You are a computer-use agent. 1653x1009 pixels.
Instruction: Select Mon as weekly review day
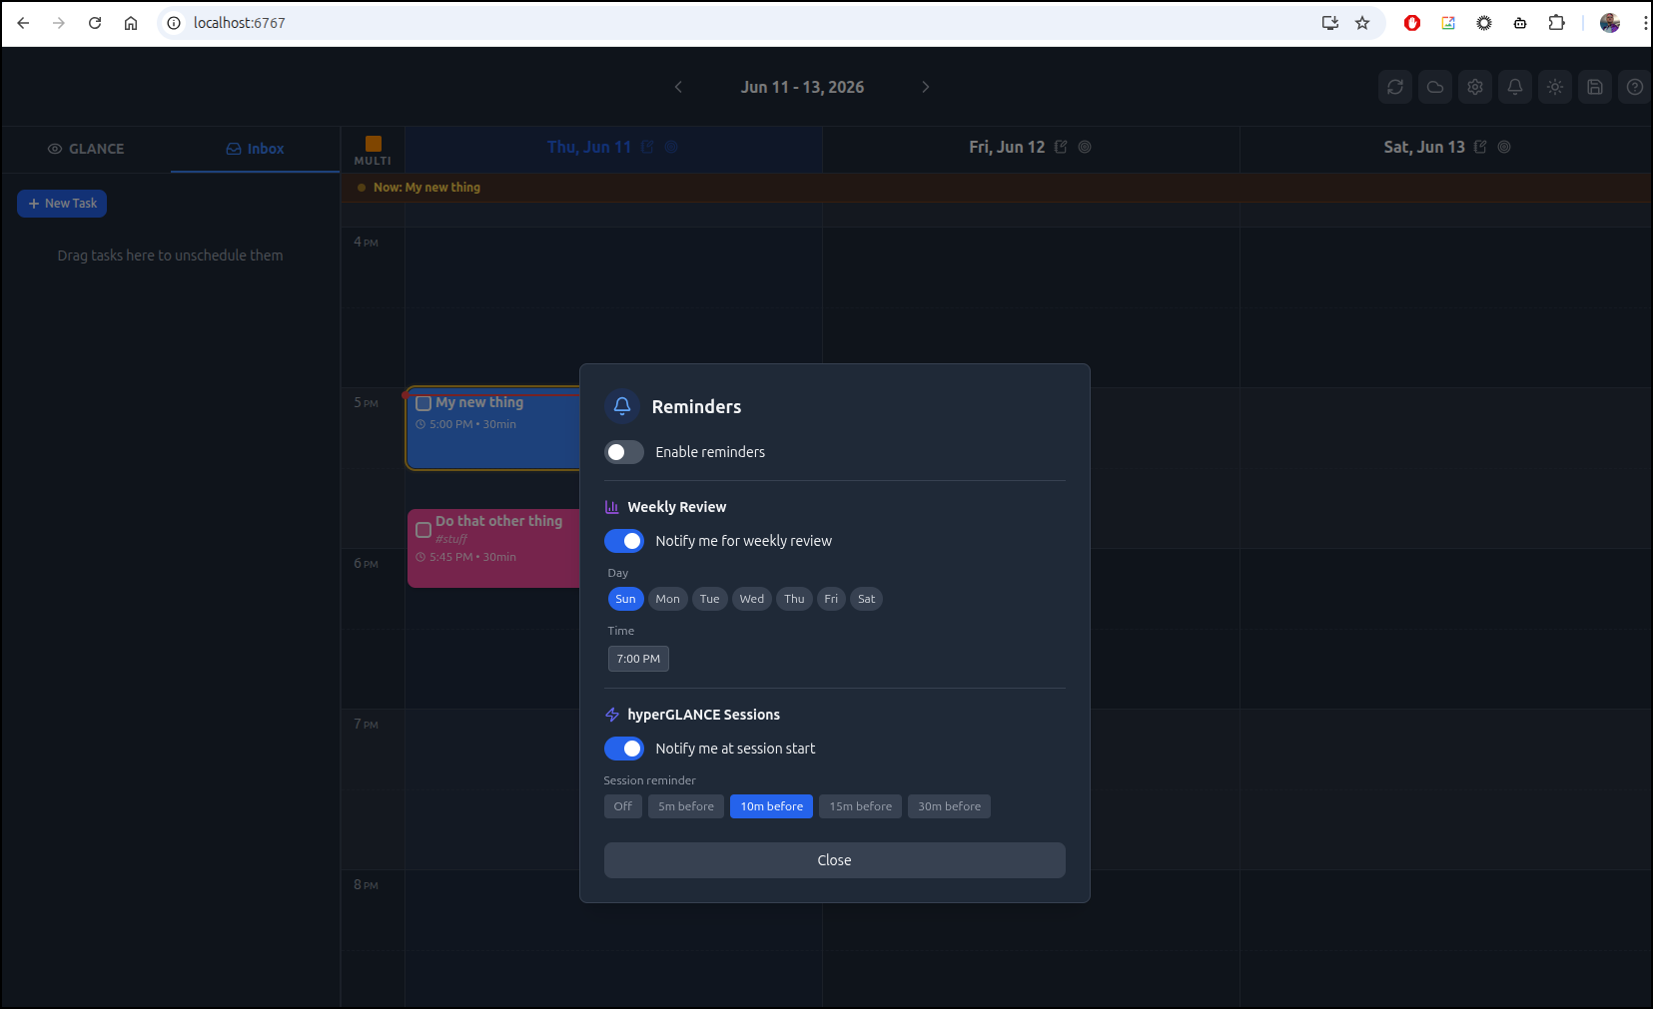tap(668, 599)
